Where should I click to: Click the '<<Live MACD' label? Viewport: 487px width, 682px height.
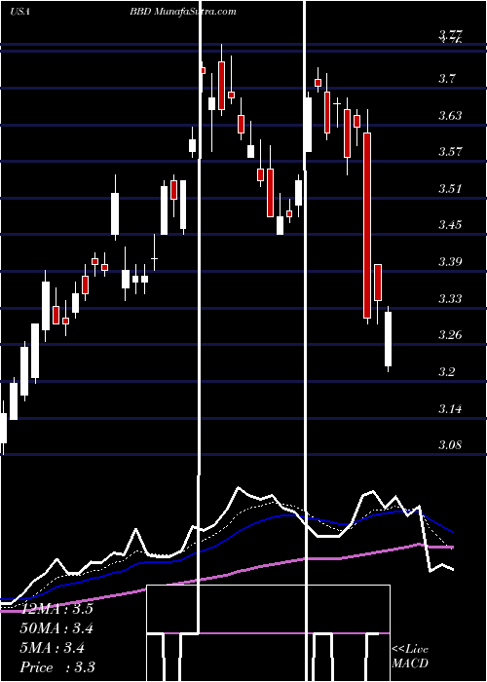pyautogui.click(x=410, y=656)
